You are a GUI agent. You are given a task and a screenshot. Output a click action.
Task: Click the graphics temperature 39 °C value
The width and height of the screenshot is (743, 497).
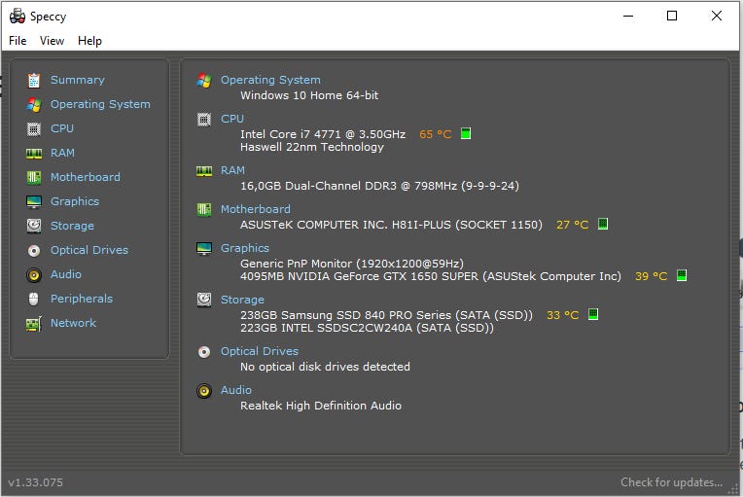[651, 276]
